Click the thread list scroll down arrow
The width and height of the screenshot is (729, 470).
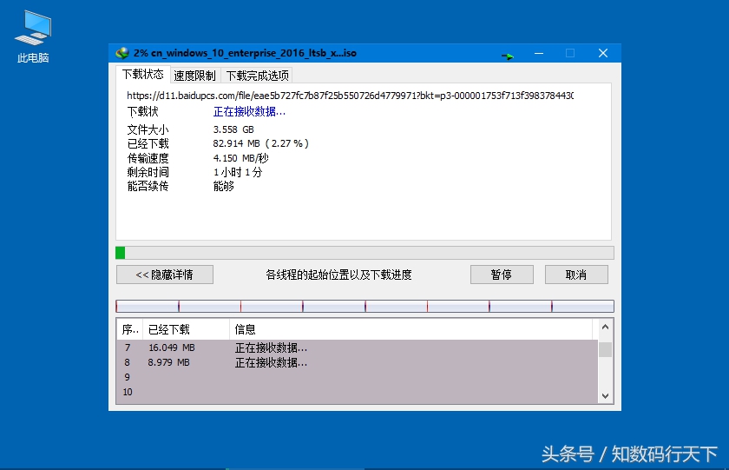point(605,395)
